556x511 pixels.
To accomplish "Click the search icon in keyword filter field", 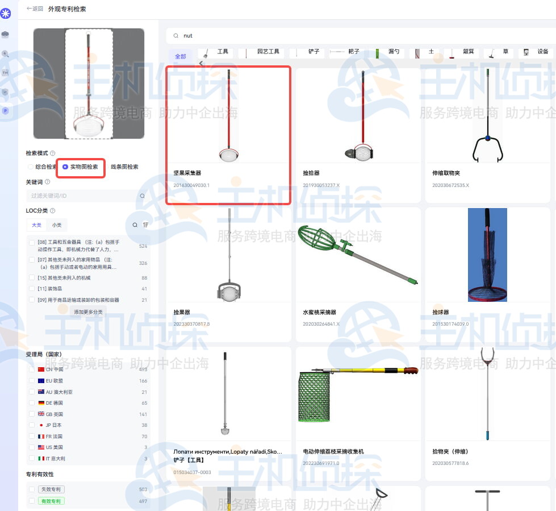I will point(142,196).
